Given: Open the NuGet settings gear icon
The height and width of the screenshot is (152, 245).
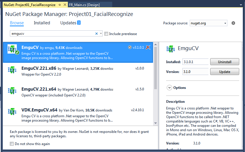Looking at the screenshot, I should click(x=233, y=23).
